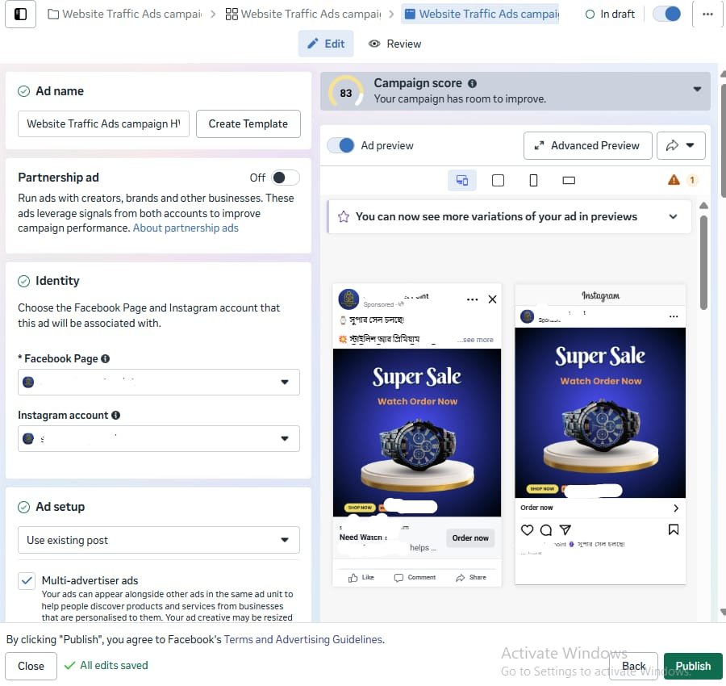Click the green Publish button
The image size is (726, 686).
[693, 666]
